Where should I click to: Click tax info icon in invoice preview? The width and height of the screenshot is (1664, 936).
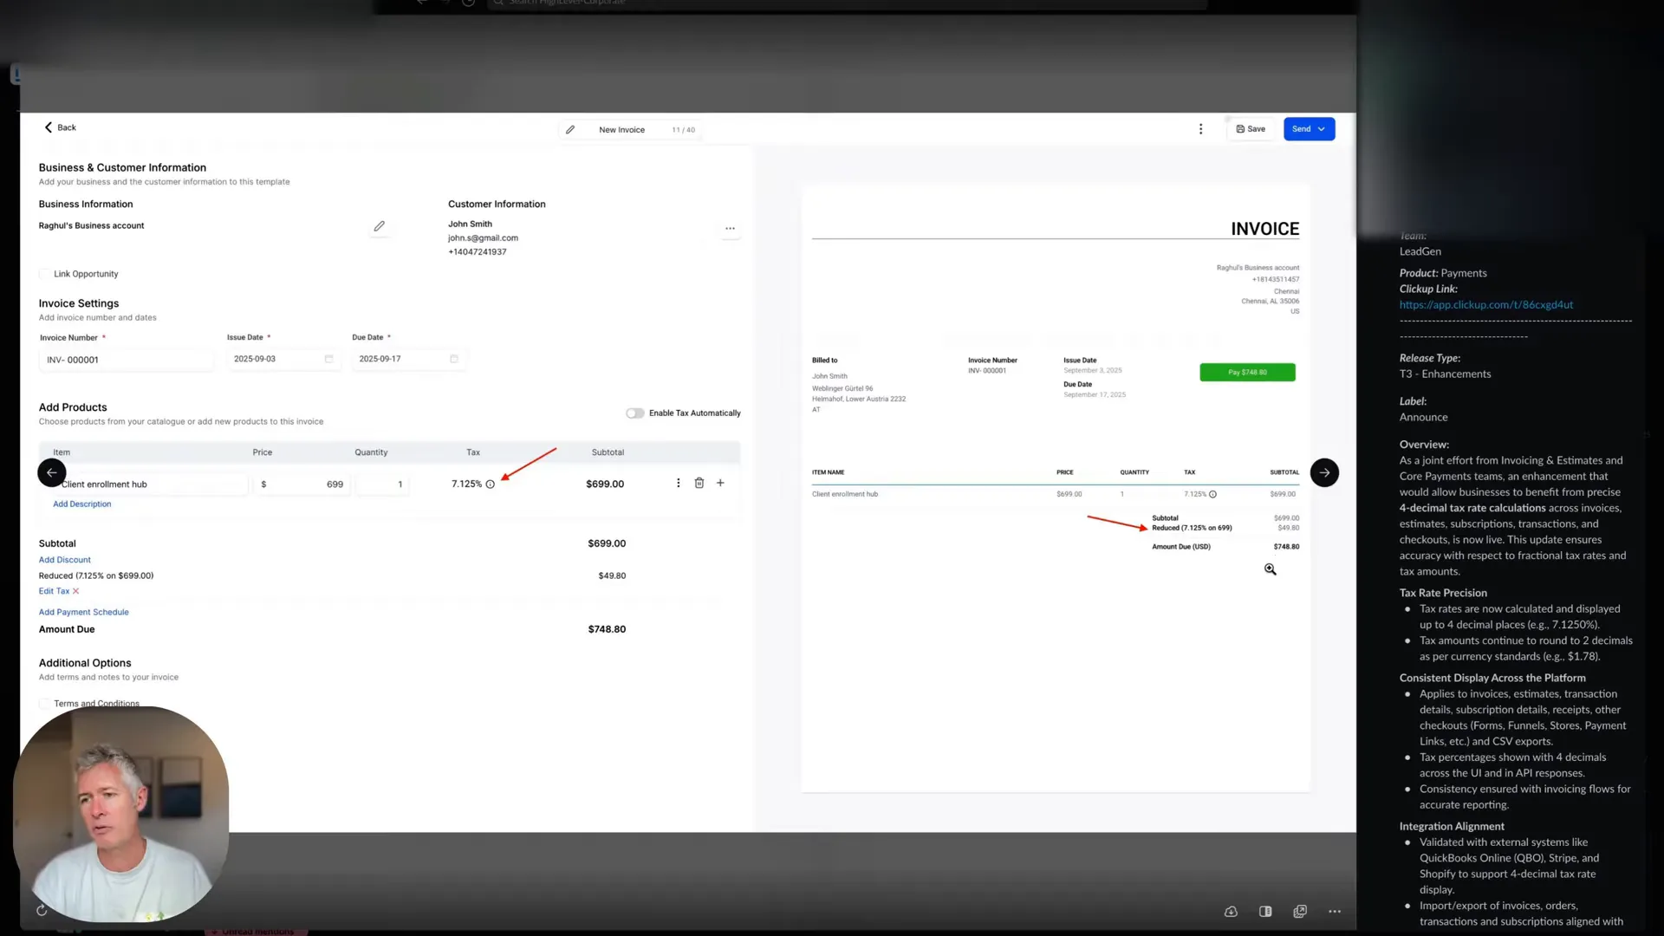coord(1212,494)
